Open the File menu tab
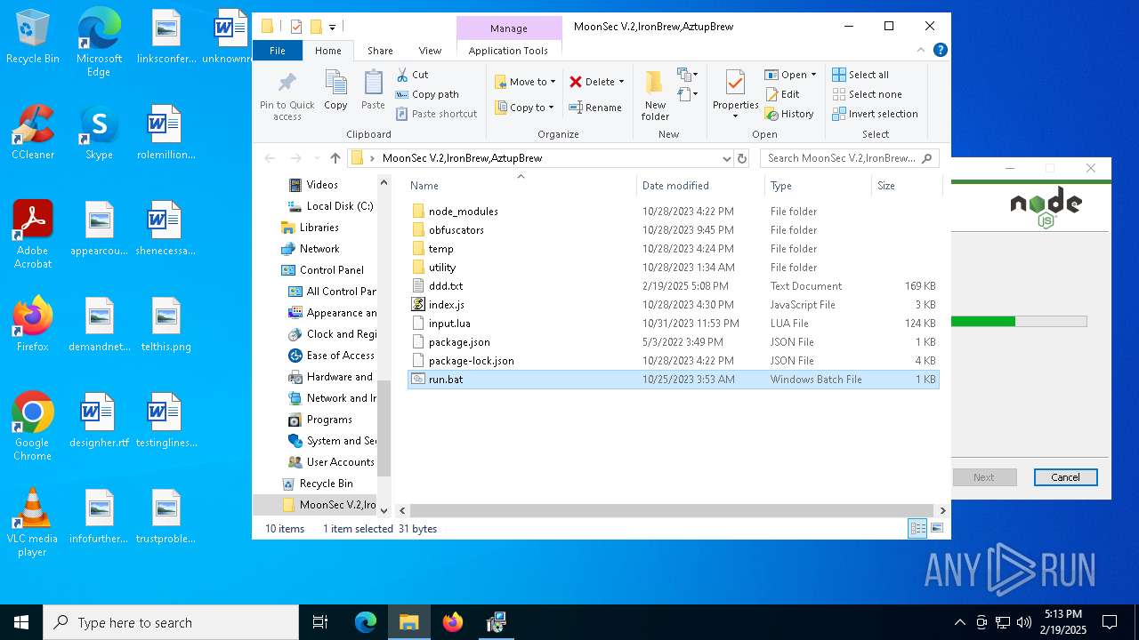This screenshot has width=1139, height=640. point(278,51)
